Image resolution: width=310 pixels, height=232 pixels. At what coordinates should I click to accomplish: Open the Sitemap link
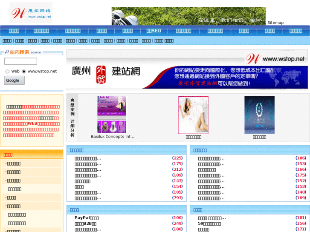pos(275,23)
